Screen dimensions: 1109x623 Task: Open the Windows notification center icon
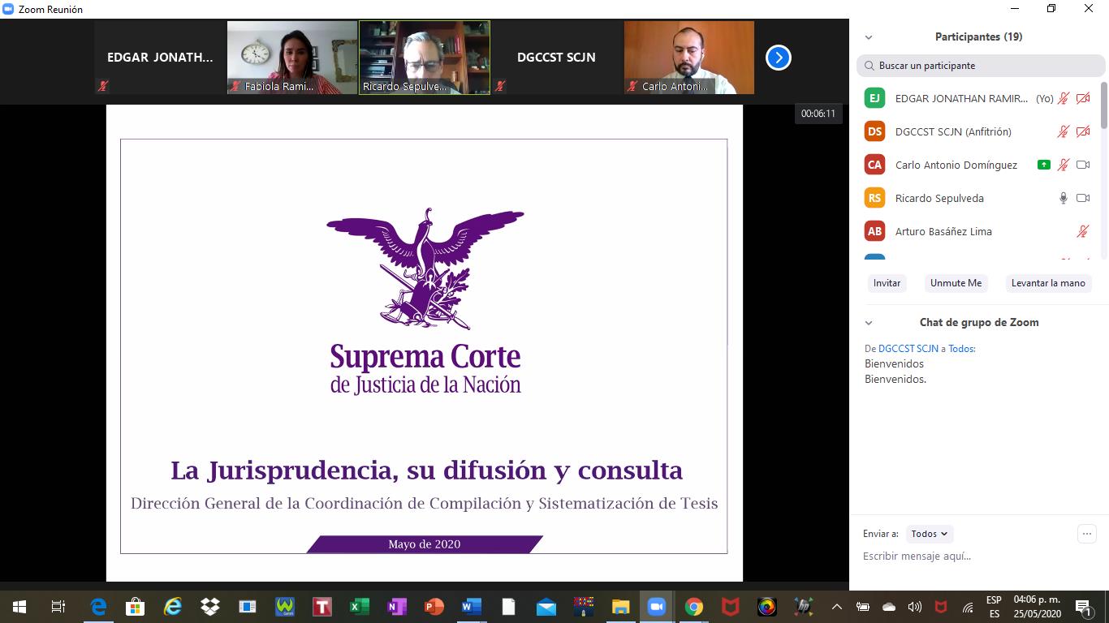[1084, 607]
